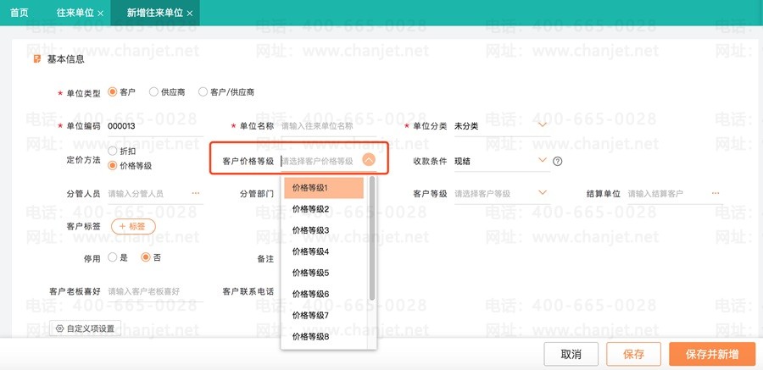
Task: Open 分管人员 picker ellipsis icon
Action: [x=196, y=194]
